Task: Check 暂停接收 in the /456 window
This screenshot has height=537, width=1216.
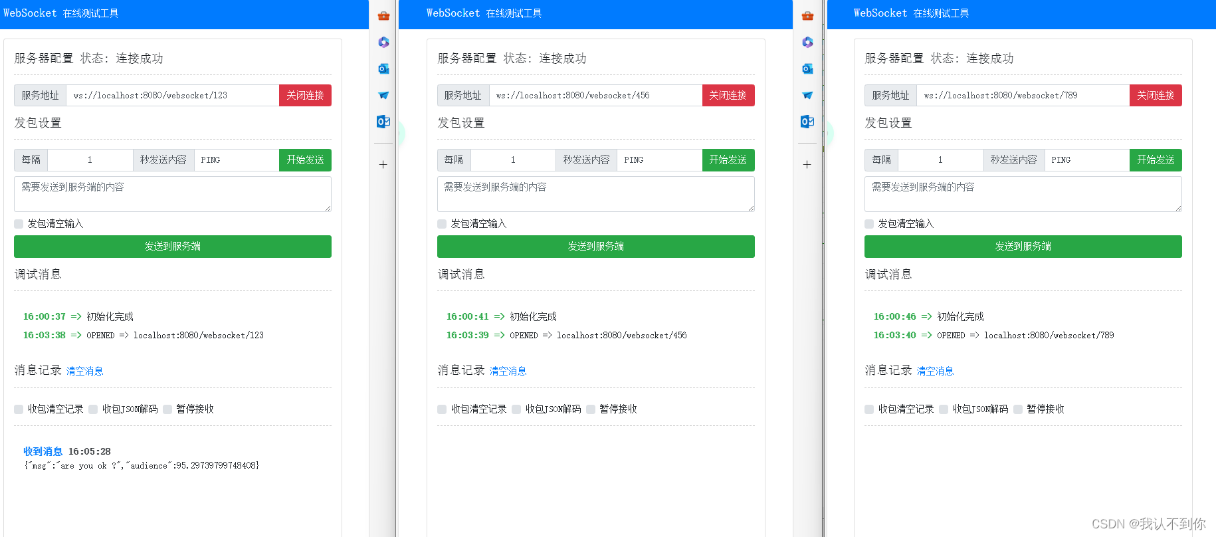Action: [591, 409]
